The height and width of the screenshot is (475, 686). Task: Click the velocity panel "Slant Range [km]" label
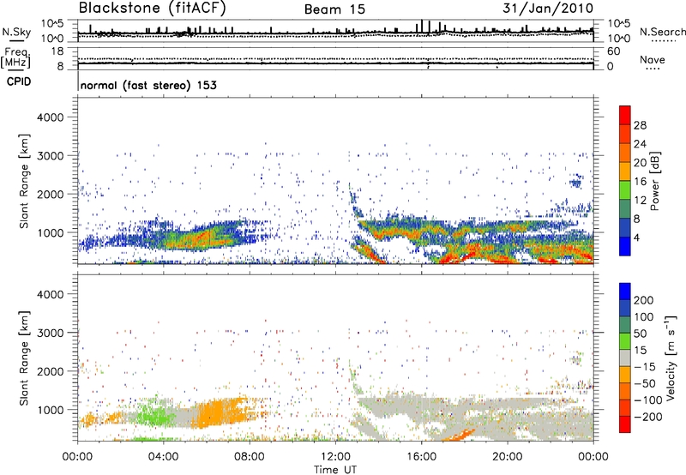(24, 358)
